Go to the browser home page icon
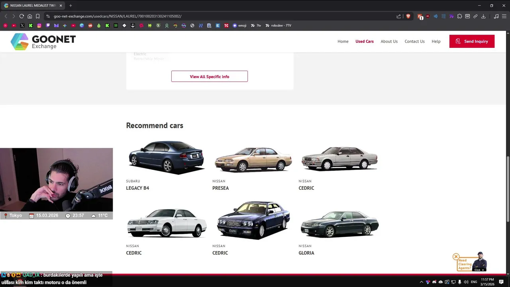Image resolution: width=510 pixels, height=287 pixels. tap(29, 16)
